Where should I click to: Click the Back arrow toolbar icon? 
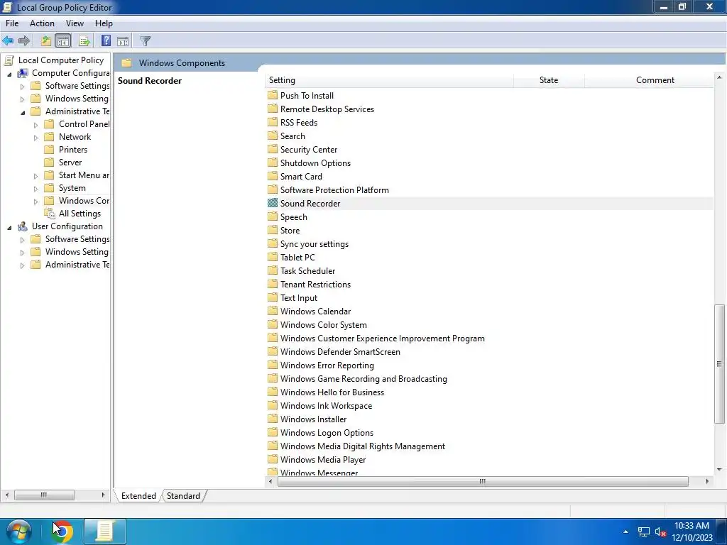[8, 40]
